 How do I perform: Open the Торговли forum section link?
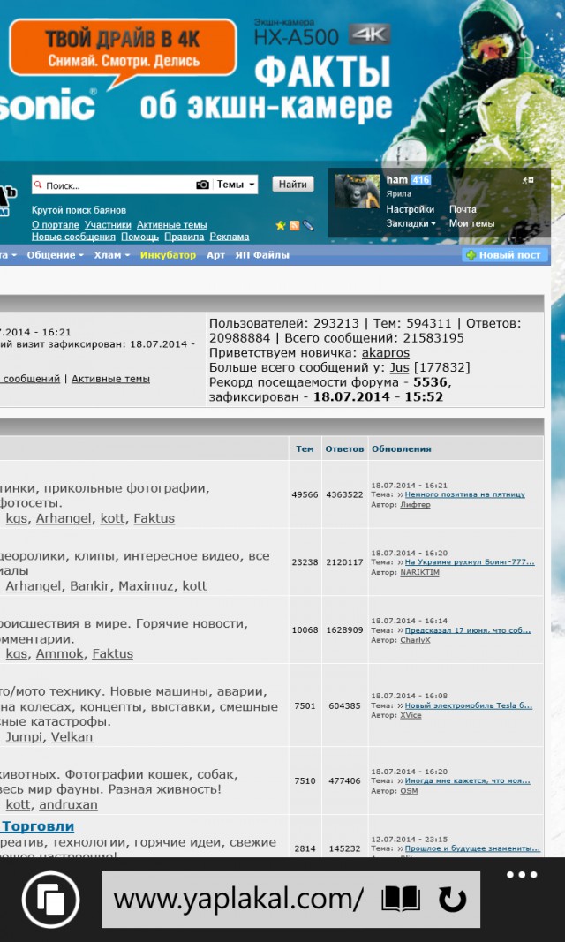point(39,826)
